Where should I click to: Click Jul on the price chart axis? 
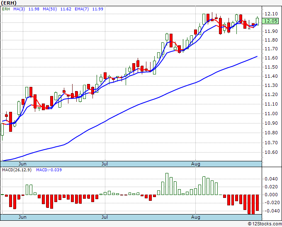tap(105, 164)
